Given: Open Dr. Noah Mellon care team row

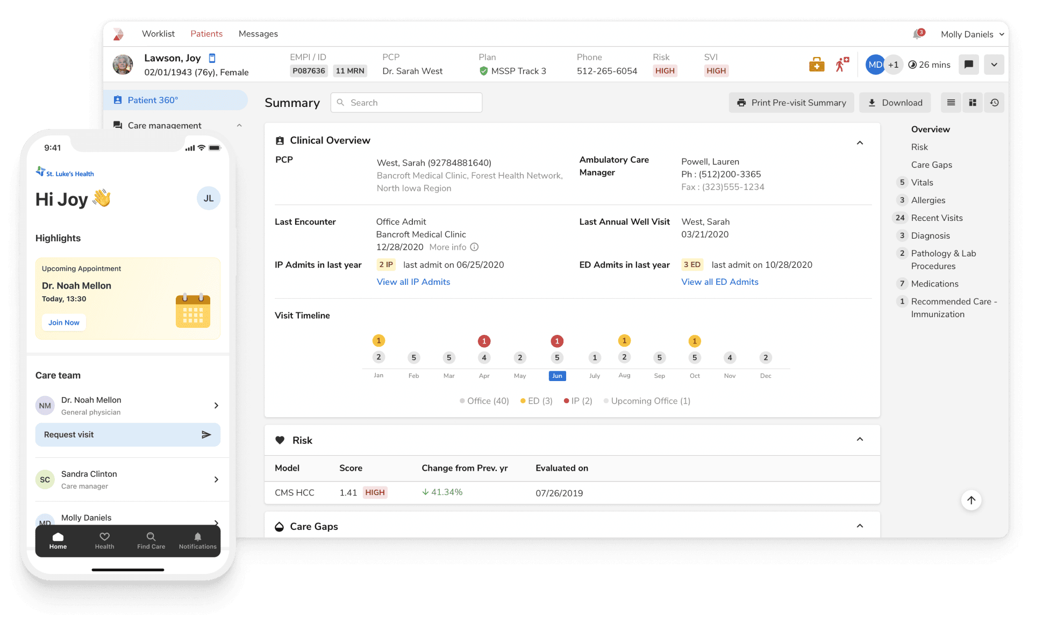Looking at the screenshot, I should (x=128, y=406).
